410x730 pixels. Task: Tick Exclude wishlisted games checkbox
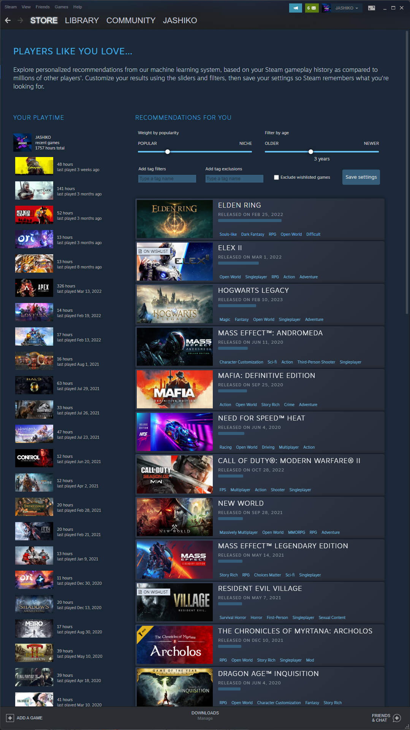(277, 177)
